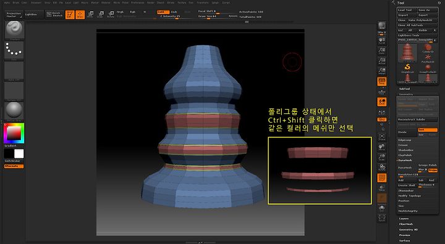Click the Scroll canvas icon
This screenshot has height=244, width=445.
point(382,41)
